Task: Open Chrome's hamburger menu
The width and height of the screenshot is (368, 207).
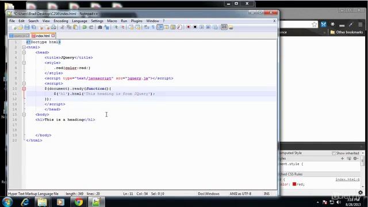Action: tap(361, 24)
